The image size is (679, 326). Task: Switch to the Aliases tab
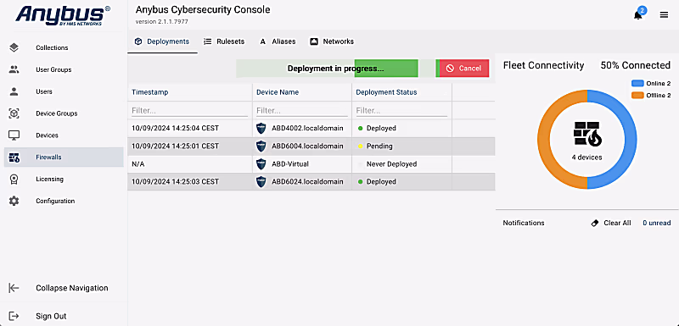coord(278,41)
